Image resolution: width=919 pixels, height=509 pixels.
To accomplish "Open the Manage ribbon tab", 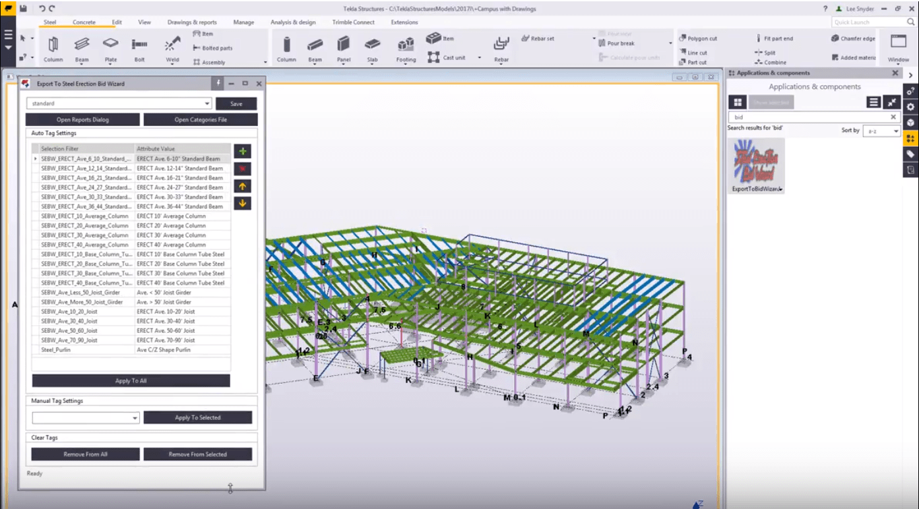I will 243,22.
